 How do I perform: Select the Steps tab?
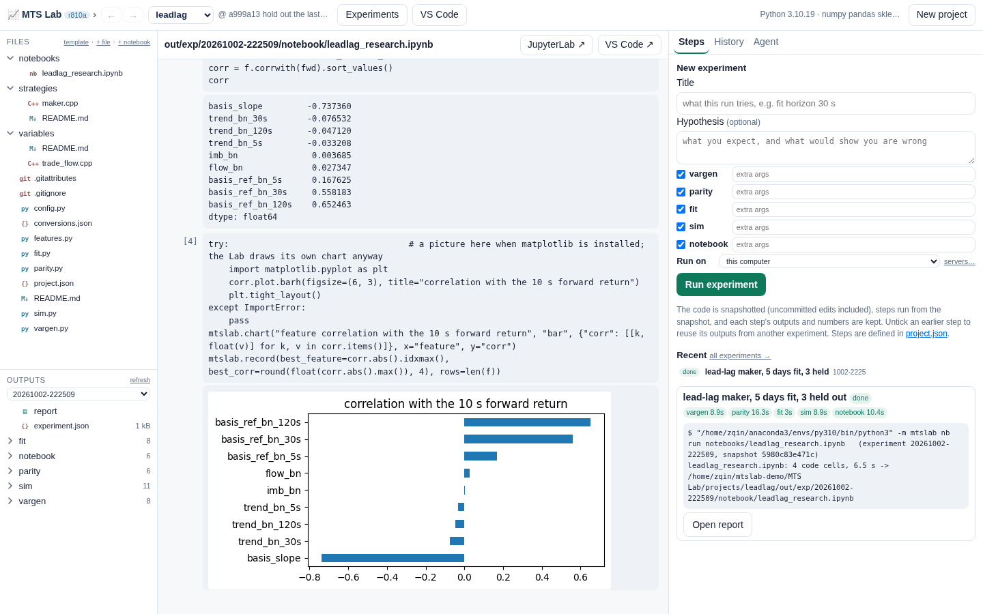[692, 42]
